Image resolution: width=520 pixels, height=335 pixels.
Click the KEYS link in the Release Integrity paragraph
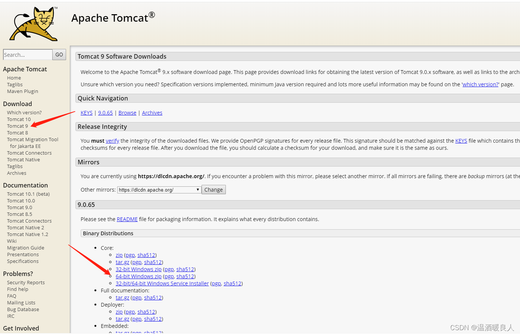(x=461, y=141)
